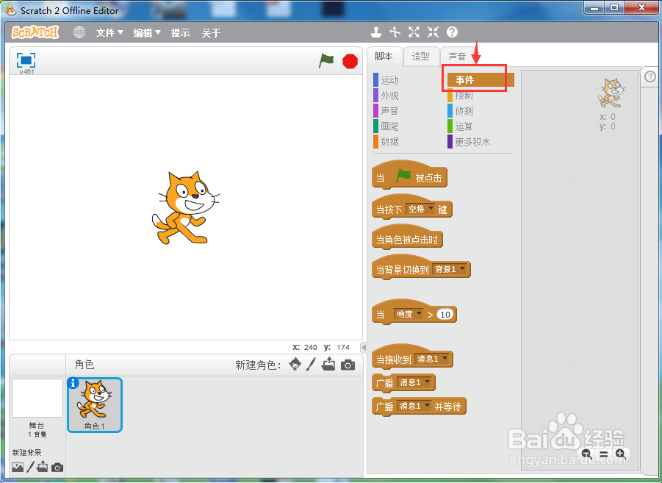The height and width of the screenshot is (483, 662).
Task: Open the 响度 sensor dropdown
Action: tap(409, 314)
